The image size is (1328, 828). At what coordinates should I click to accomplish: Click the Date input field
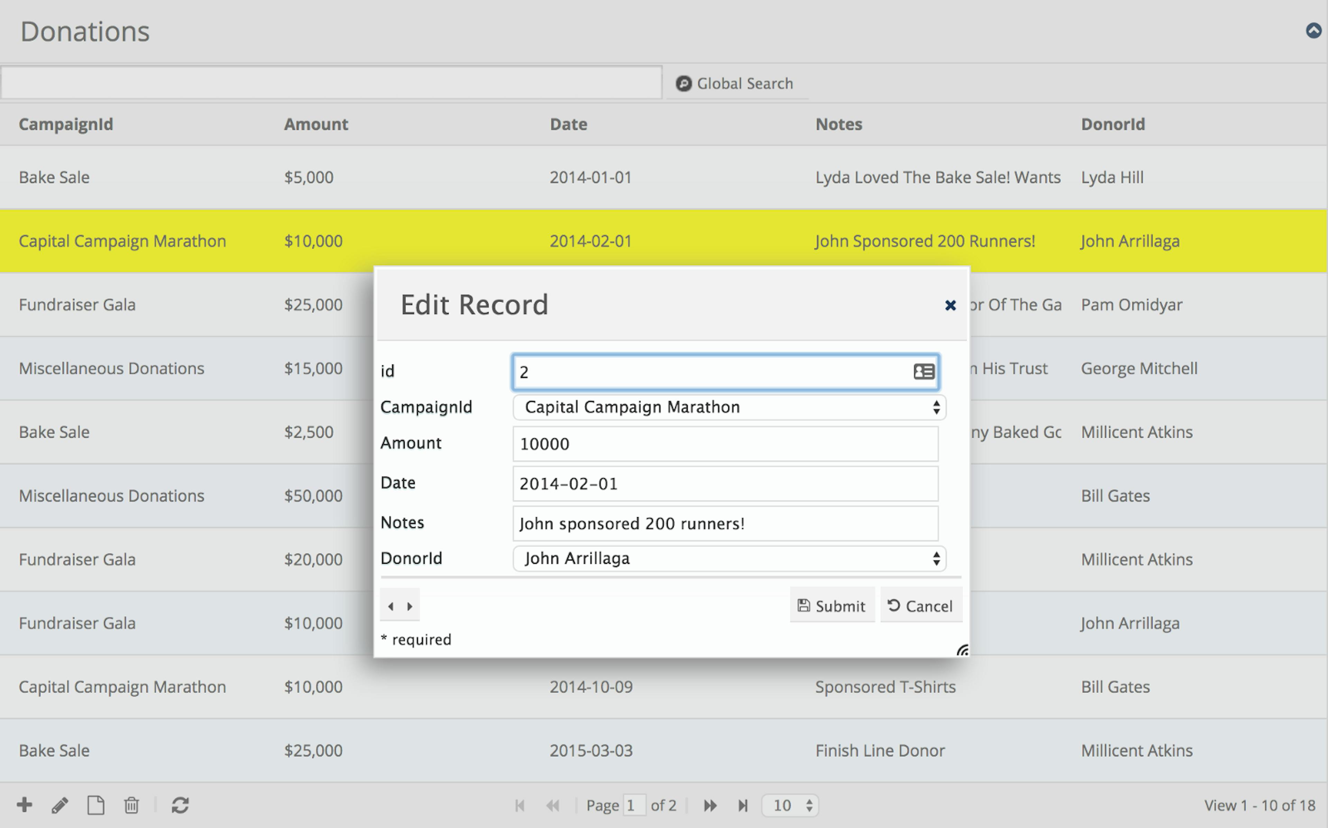[726, 484]
